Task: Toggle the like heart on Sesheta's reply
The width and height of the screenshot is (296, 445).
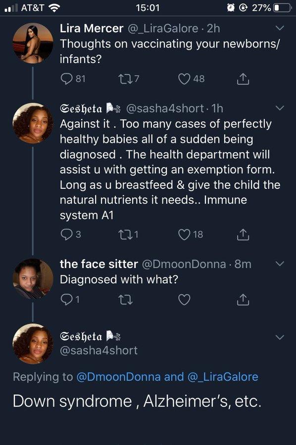Action: pos(183,233)
